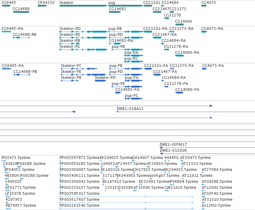
Task: Click the RP003585917.5prime EST alignment line
Action: tap(126, 197)
